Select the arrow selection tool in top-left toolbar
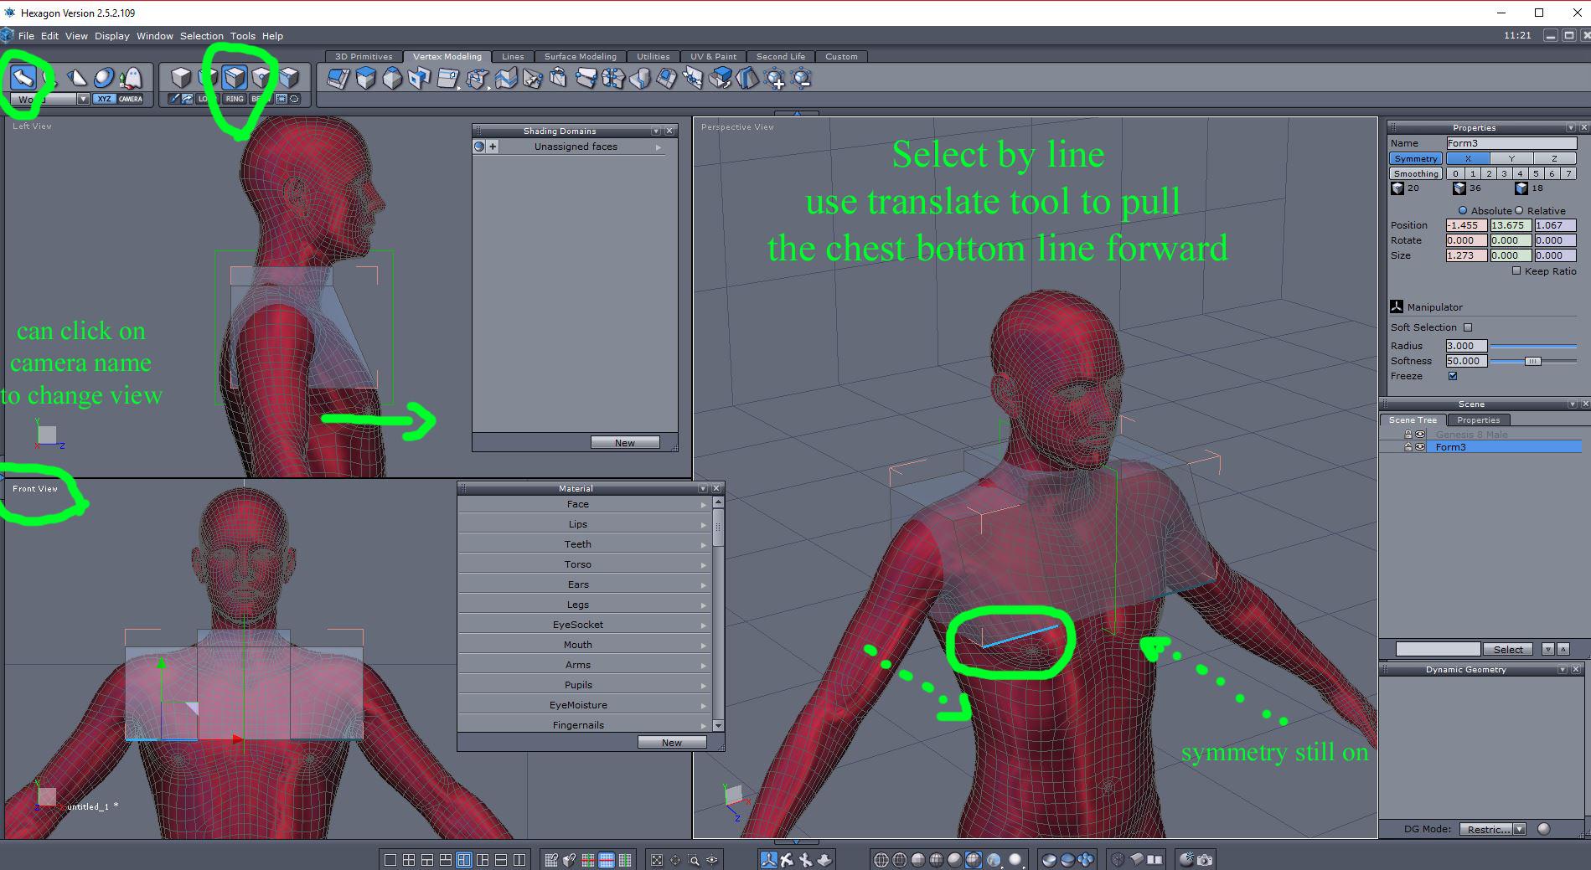This screenshot has height=870, width=1591. coord(23,78)
